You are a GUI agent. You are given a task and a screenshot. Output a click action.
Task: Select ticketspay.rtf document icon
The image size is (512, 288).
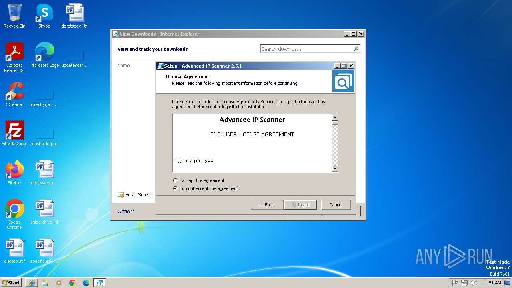[x=74, y=16]
